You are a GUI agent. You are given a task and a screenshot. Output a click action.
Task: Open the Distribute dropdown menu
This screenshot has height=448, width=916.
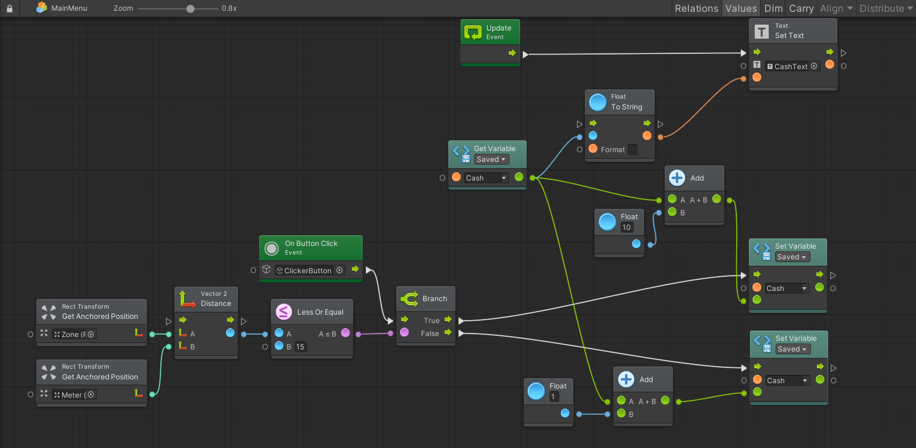(886, 8)
